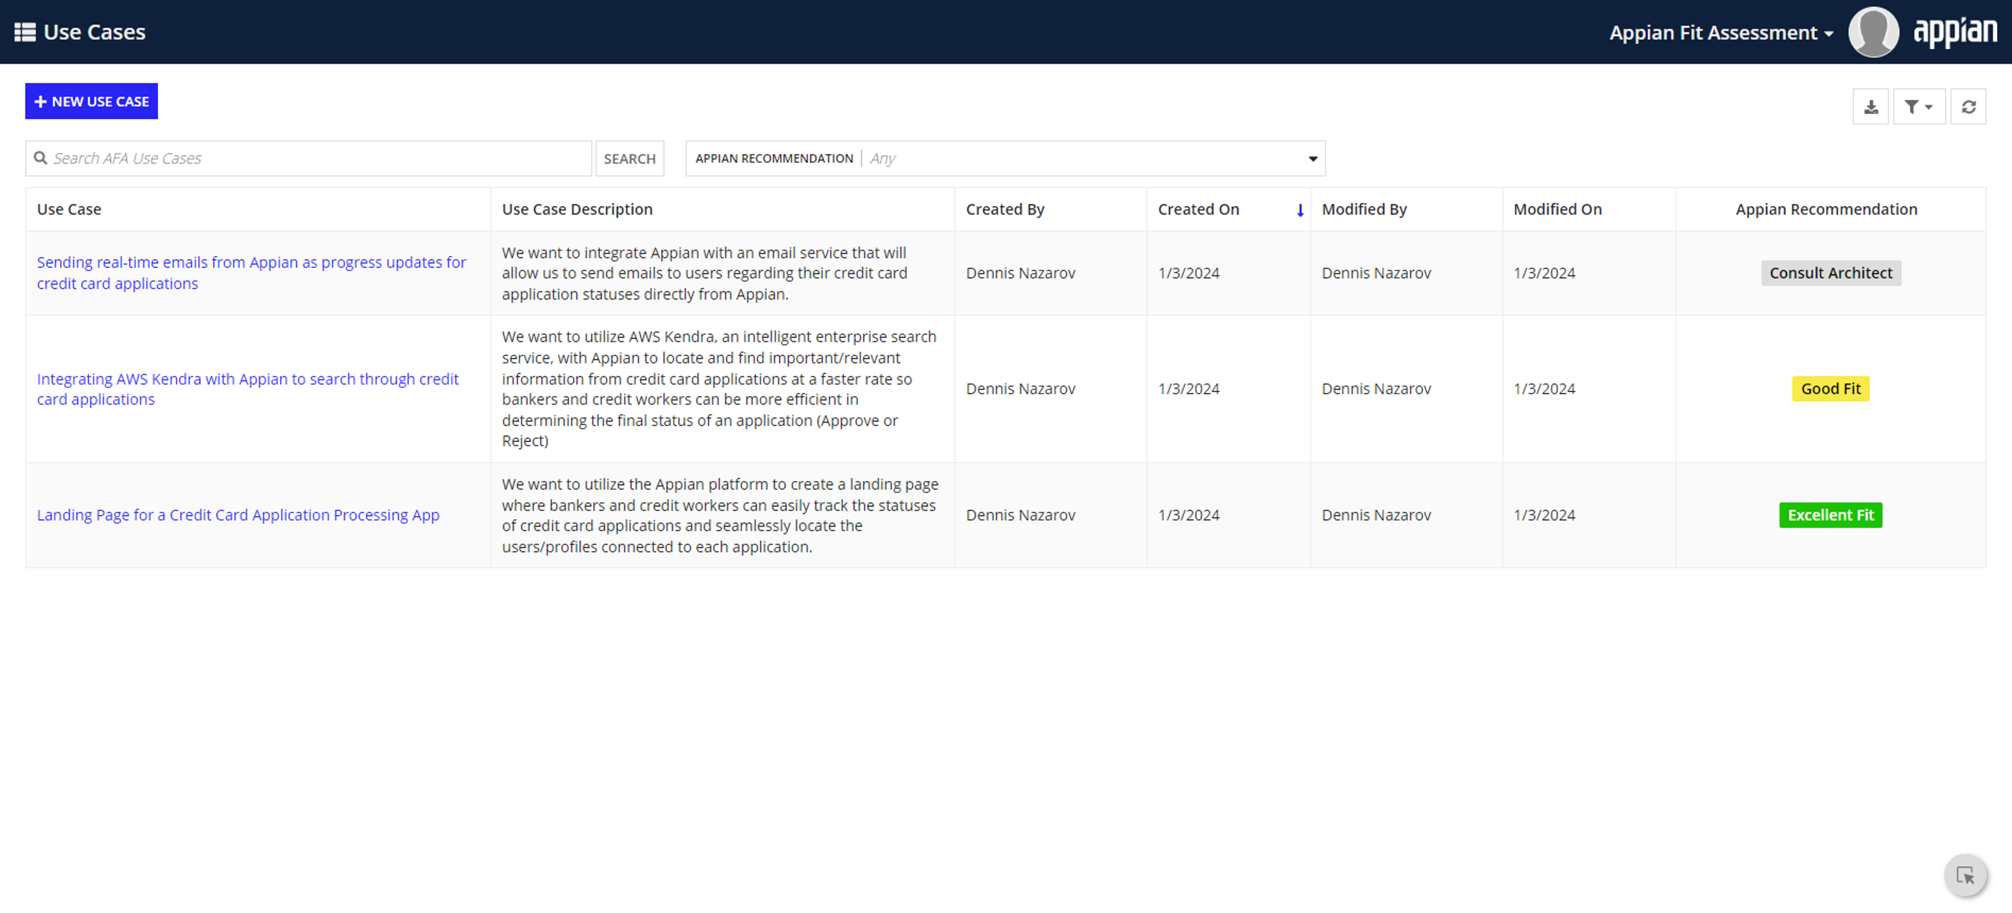The image size is (2012, 913).
Task: Export the grid with download icon
Action: [1871, 107]
